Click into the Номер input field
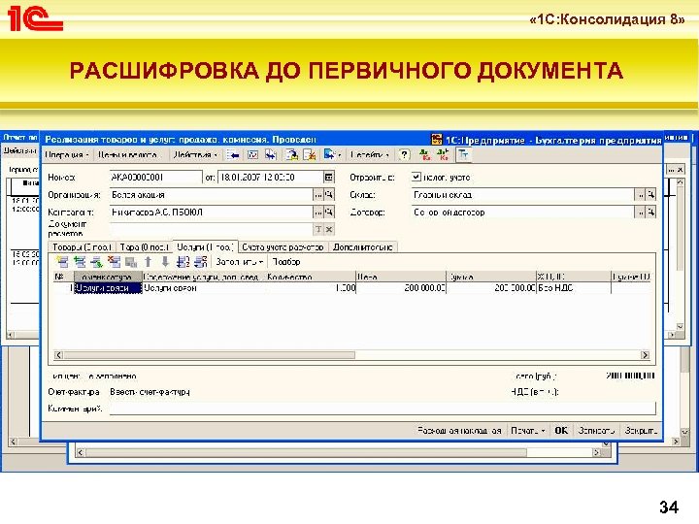 coord(155,177)
